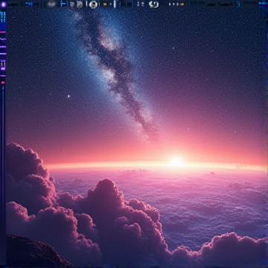Click the fuzzy gray cloud icon in top bar
This screenshot has height=268, width=268.
(x=51, y=4)
